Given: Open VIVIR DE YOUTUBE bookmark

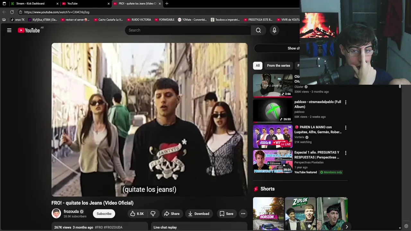Looking at the screenshot, I should [288, 20].
